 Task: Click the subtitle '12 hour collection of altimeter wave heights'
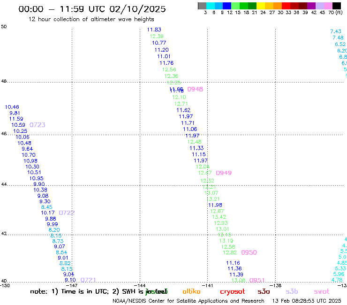[91, 19]
